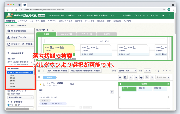
Task: Click the エントリー stage box in flow panel
Action: (x=129, y=89)
